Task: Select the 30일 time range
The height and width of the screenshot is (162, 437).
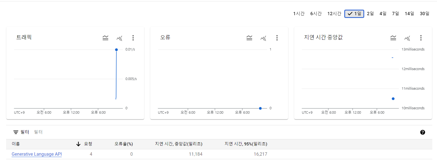Action: click(425, 14)
